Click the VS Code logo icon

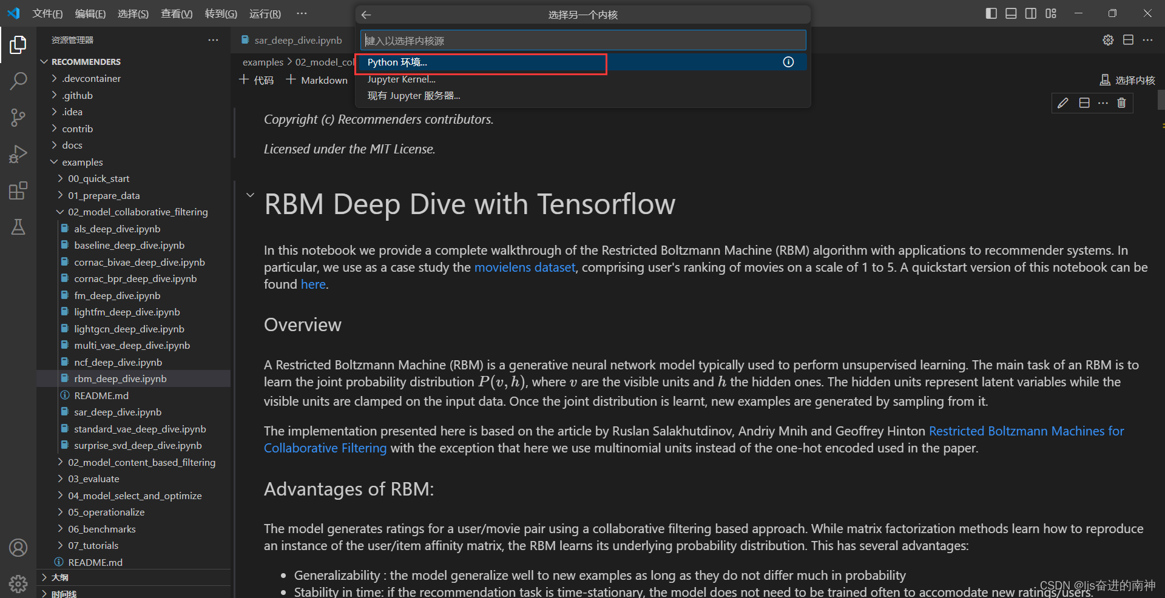13,13
